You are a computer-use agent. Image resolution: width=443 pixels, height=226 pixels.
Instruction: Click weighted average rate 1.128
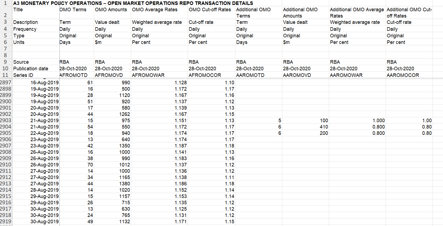pos(159,82)
